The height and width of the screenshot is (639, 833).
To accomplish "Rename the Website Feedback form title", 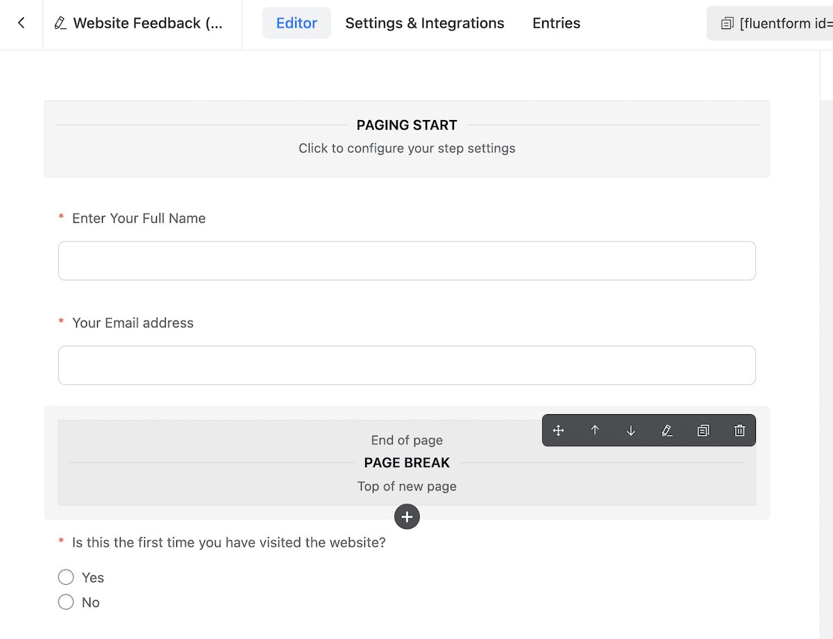I will point(148,23).
